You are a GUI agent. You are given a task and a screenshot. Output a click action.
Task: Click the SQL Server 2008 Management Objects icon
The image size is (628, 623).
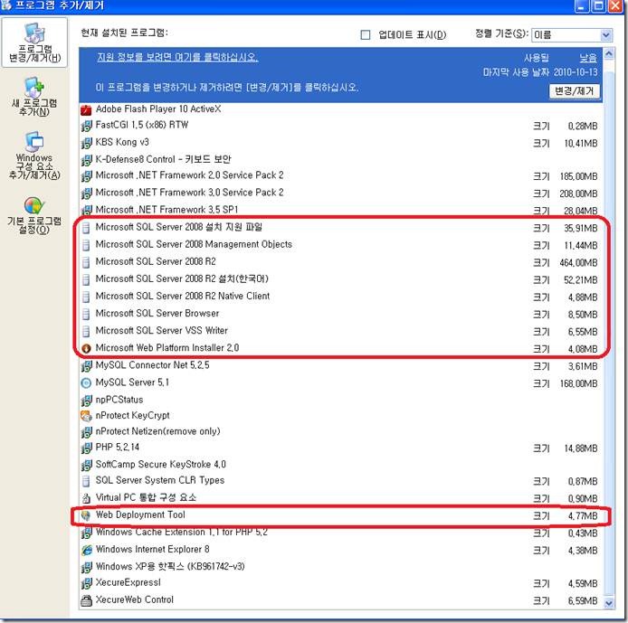tap(86, 245)
